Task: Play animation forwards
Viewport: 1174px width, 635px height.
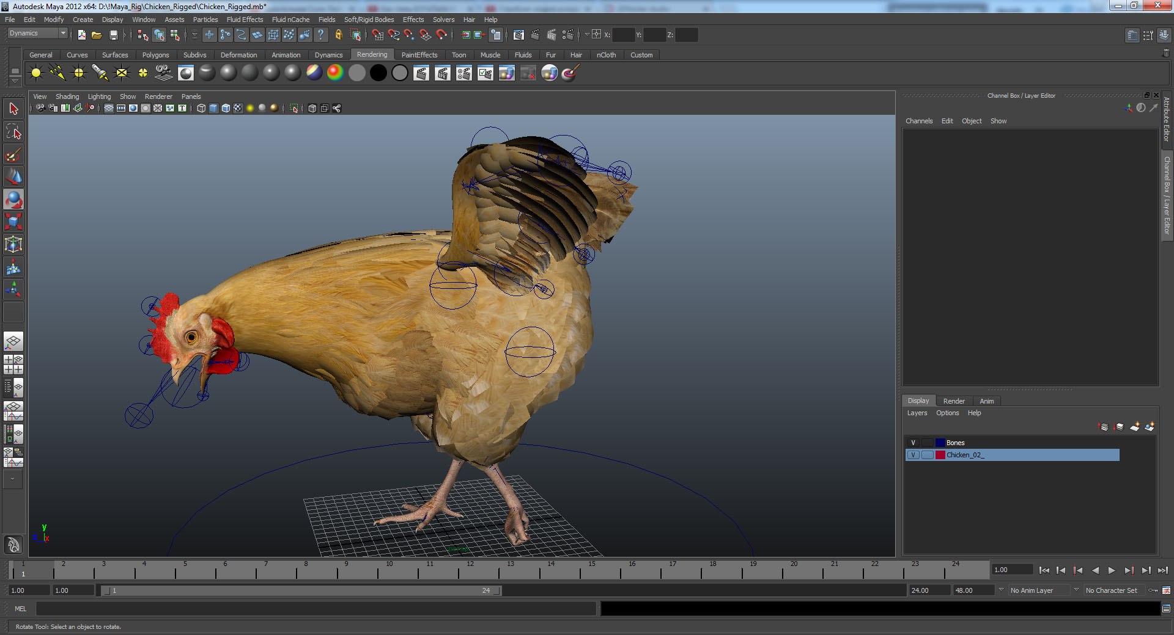Action: 1112,570
